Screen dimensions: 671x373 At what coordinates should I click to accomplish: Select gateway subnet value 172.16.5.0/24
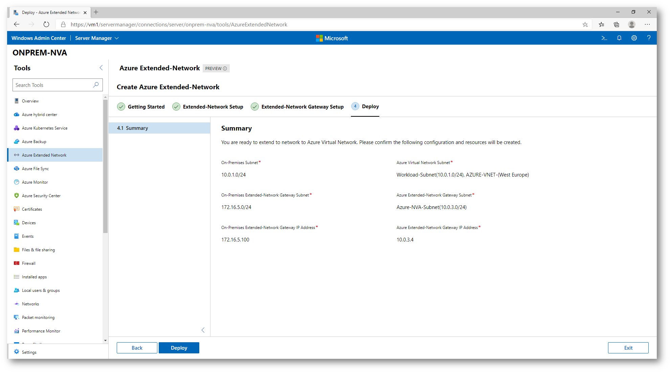(236, 207)
